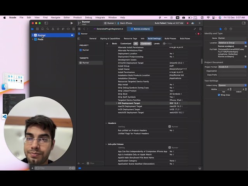This screenshot has width=248, height=186.
Task: Open the Indent Using Spaces dropdown
Action: (232, 85)
